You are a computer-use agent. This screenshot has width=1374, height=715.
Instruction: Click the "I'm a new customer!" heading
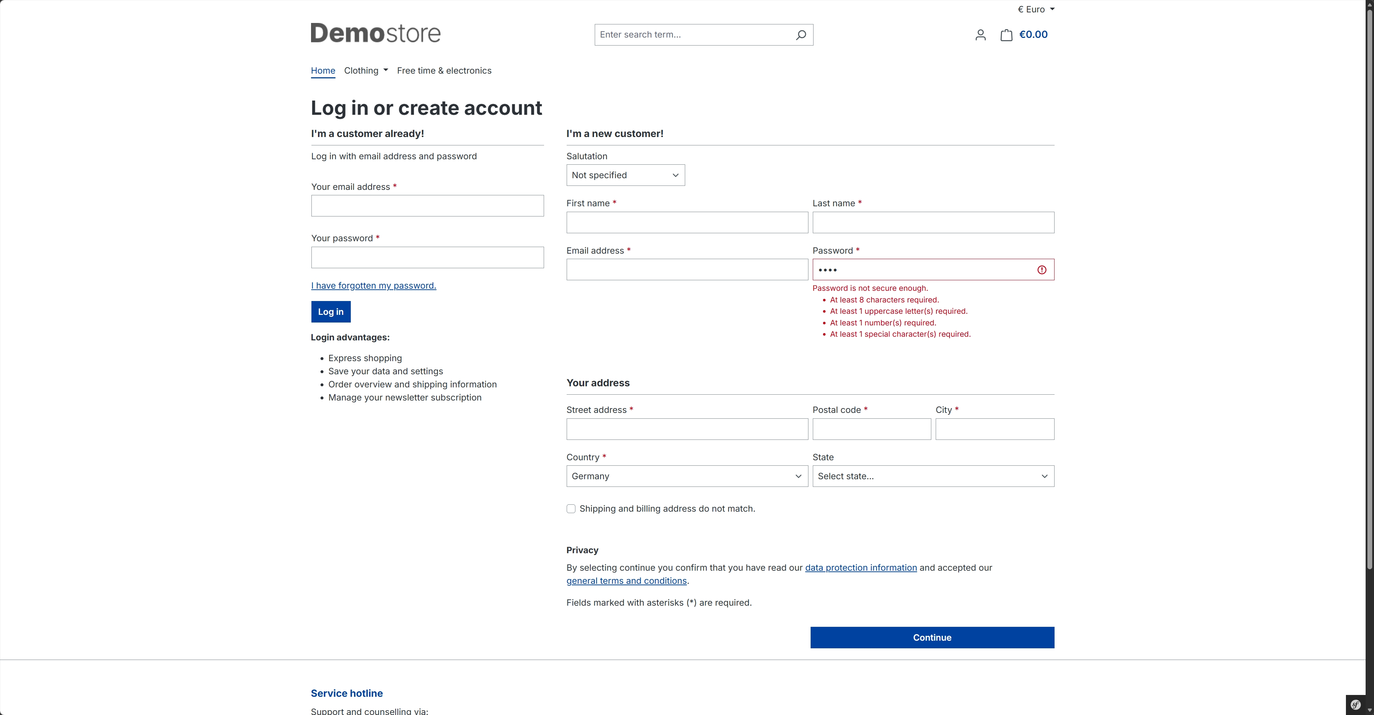pyautogui.click(x=614, y=134)
